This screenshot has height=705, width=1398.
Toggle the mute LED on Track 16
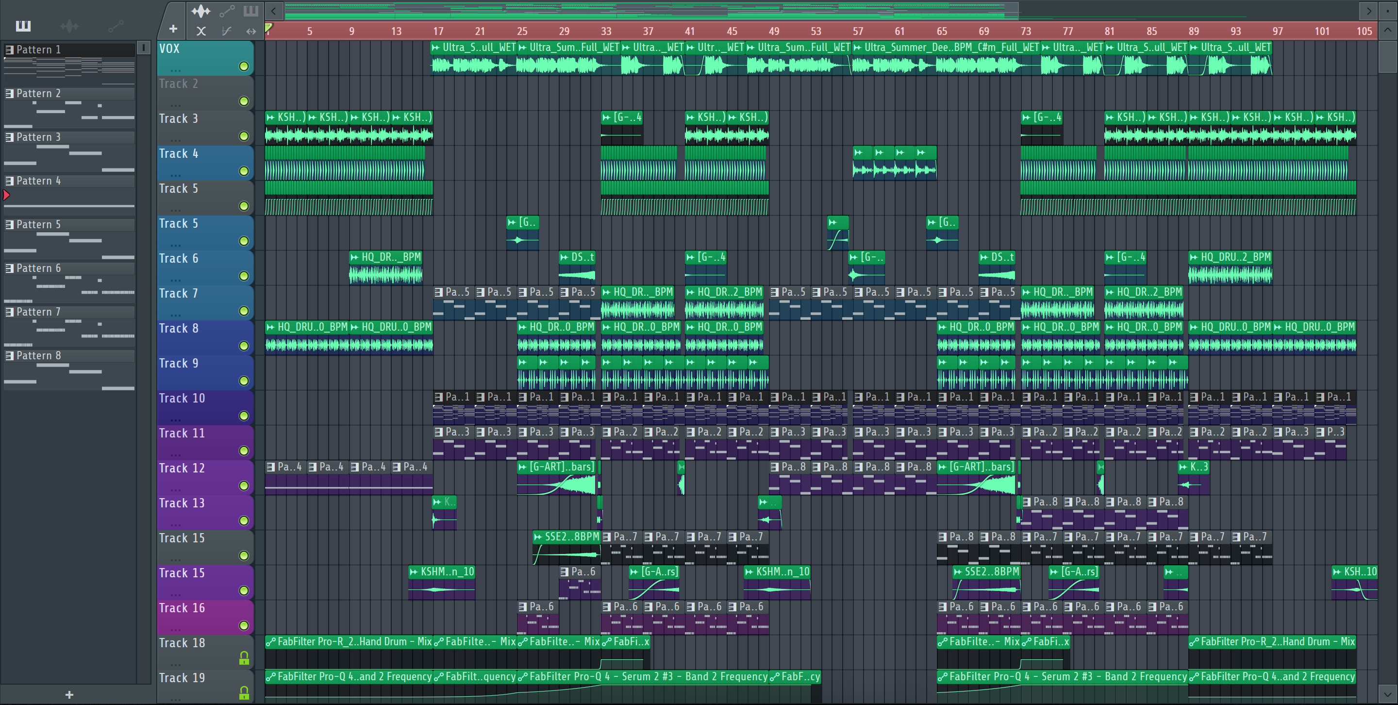point(244,625)
